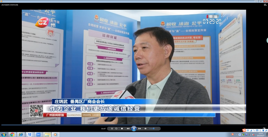
Task: Open the Windows Start menu
Action: pyautogui.click(x=4, y=134)
